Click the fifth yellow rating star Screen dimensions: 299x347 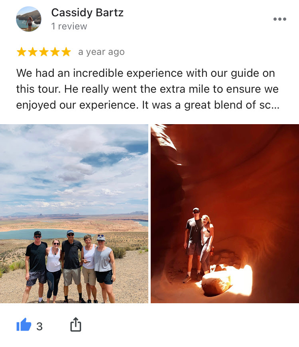[66, 52]
